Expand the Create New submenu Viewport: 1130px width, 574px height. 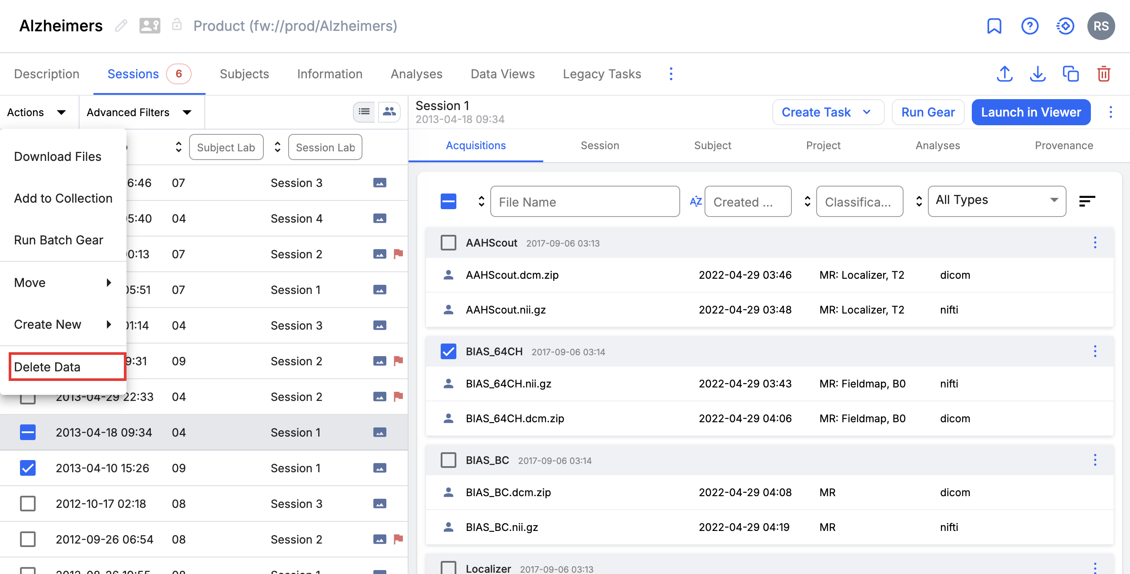pos(63,324)
